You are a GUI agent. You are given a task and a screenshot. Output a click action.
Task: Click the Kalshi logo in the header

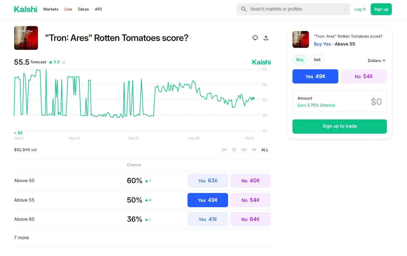pyautogui.click(x=25, y=9)
